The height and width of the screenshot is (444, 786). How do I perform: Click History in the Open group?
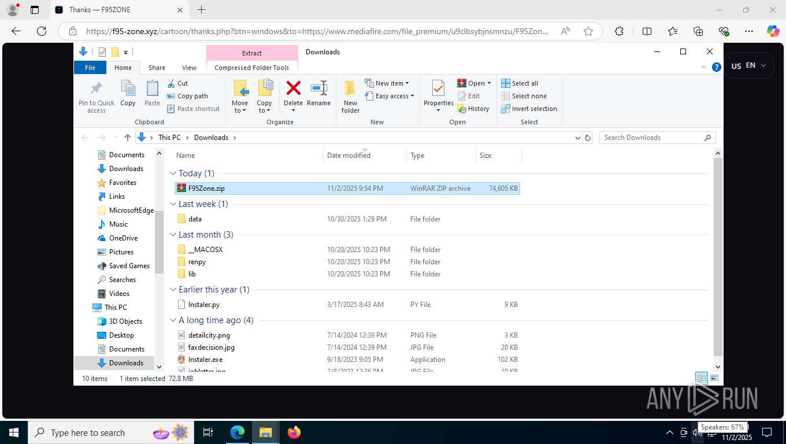point(473,109)
